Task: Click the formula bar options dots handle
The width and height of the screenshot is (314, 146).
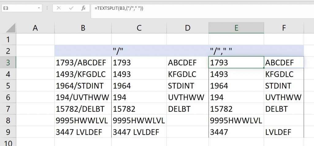Action: pyautogui.click(x=47, y=8)
